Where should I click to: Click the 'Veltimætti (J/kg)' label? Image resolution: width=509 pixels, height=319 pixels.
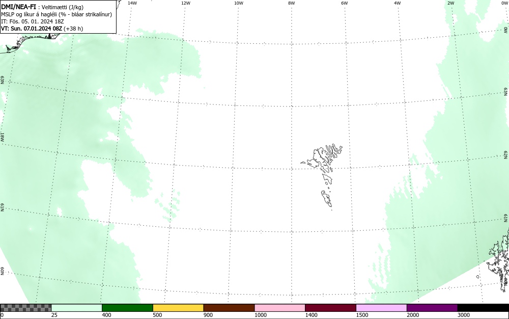[x=63, y=7]
